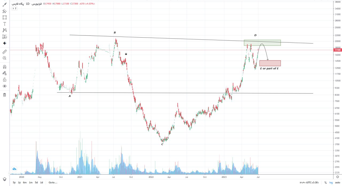Screen dimensions: 342x186
Task: Select the price range prediction tool
Action: tap(5, 37)
